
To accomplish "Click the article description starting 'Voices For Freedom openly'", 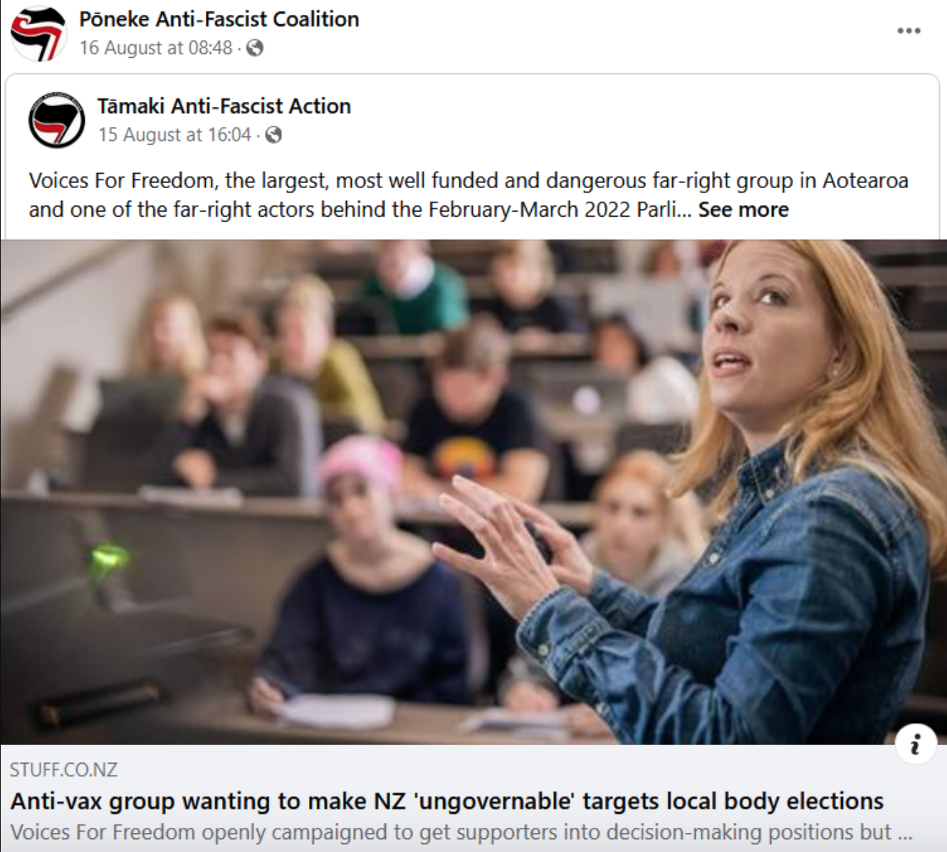I will tap(461, 832).
